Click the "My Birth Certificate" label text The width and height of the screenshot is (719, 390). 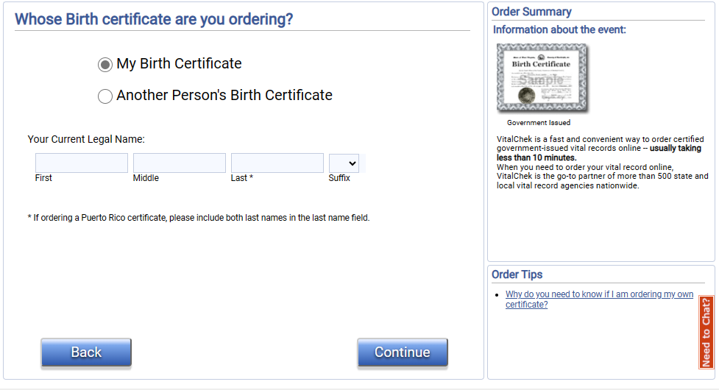[179, 64]
